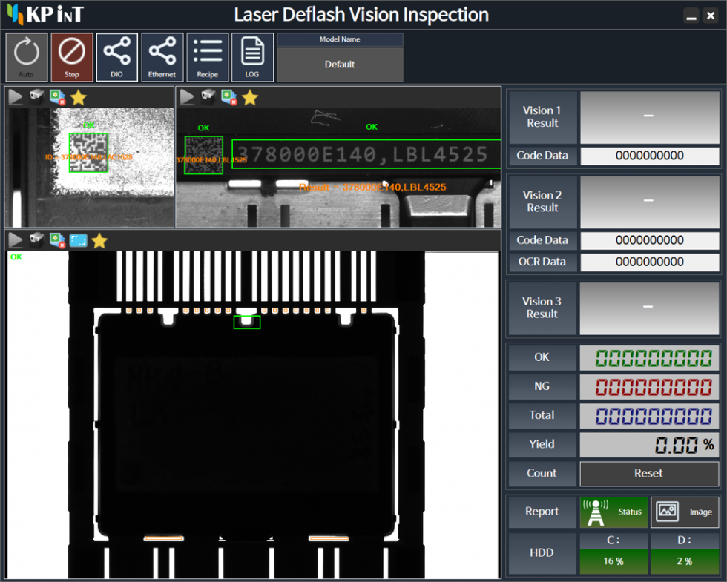Click the image-delete icon on Vision 2

click(x=228, y=97)
